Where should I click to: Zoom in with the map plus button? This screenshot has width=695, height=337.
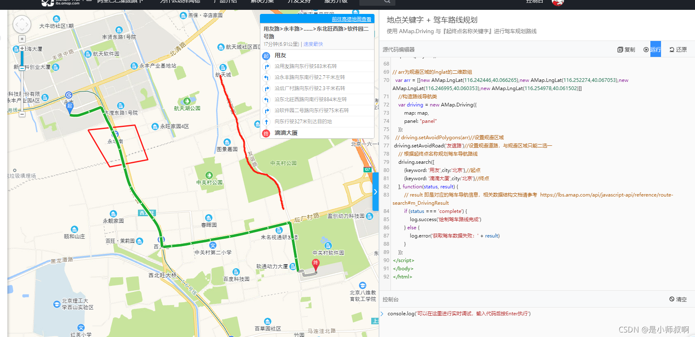[x=22, y=48]
